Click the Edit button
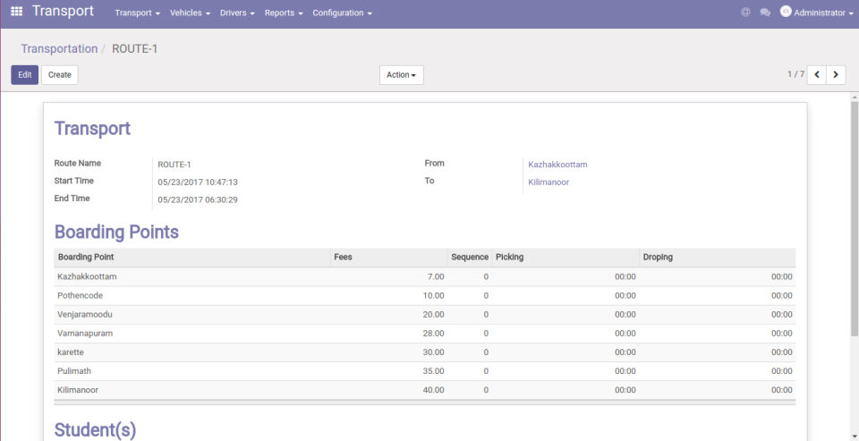 pos(24,75)
